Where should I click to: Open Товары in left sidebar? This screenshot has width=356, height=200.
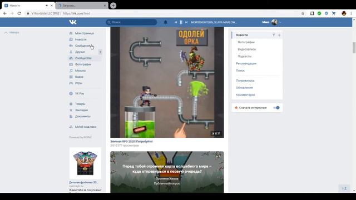tap(80, 104)
